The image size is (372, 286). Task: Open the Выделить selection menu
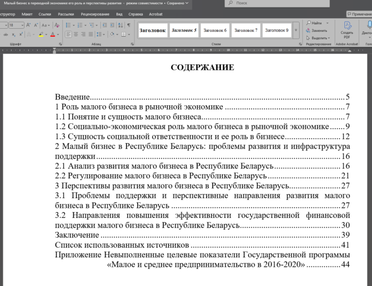coord(318,38)
